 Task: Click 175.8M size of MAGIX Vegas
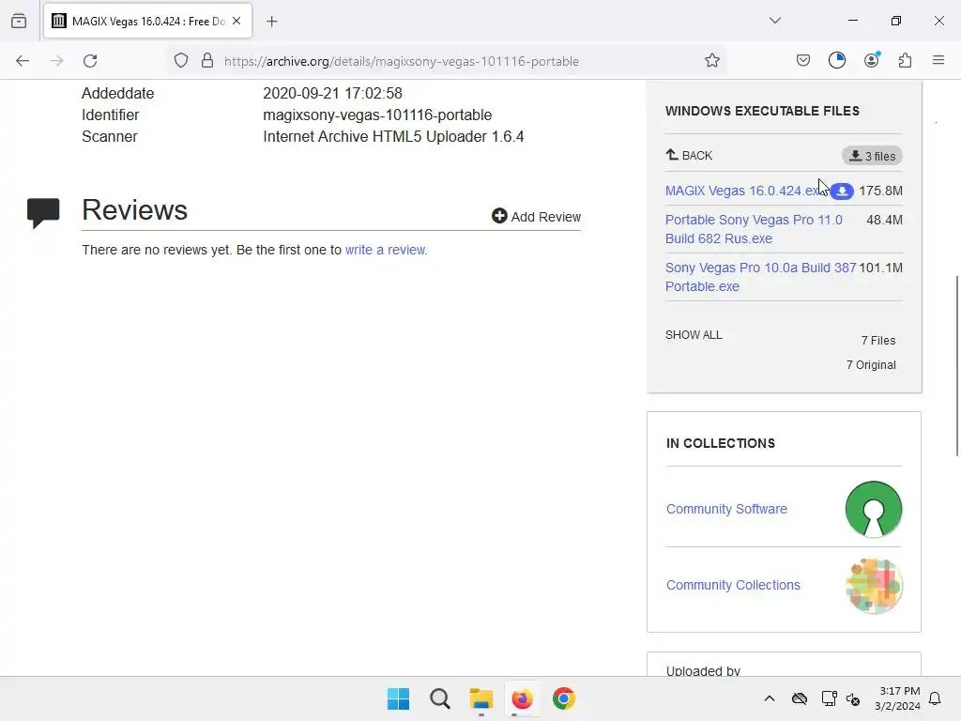[880, 191]
